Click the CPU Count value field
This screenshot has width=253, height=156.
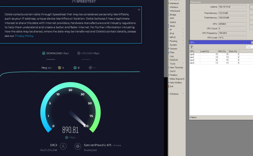(232, 29)
